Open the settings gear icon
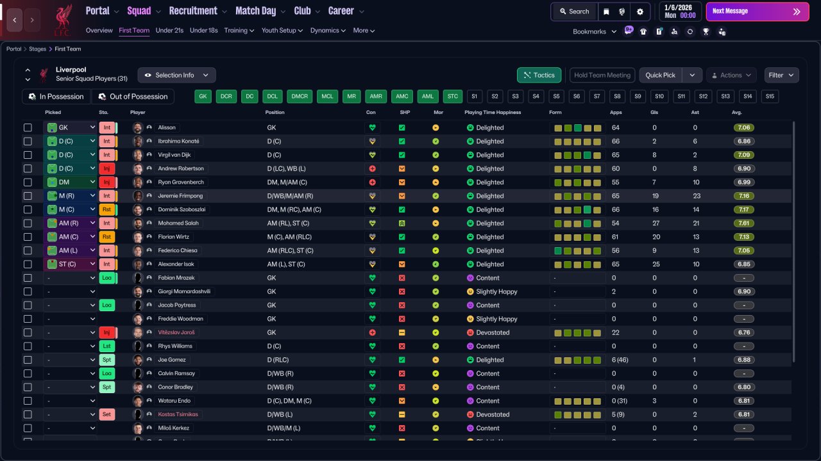This screenshot has height=461, width=821. (639, 12)
